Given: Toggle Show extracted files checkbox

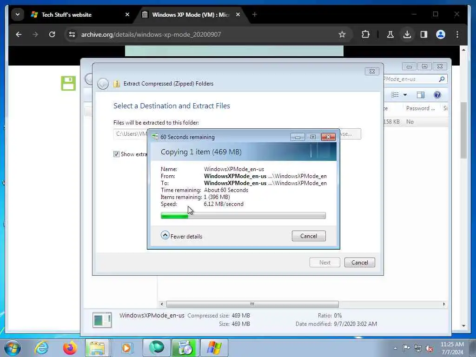Looking at the screenshot, I should [x=116, y=154].
